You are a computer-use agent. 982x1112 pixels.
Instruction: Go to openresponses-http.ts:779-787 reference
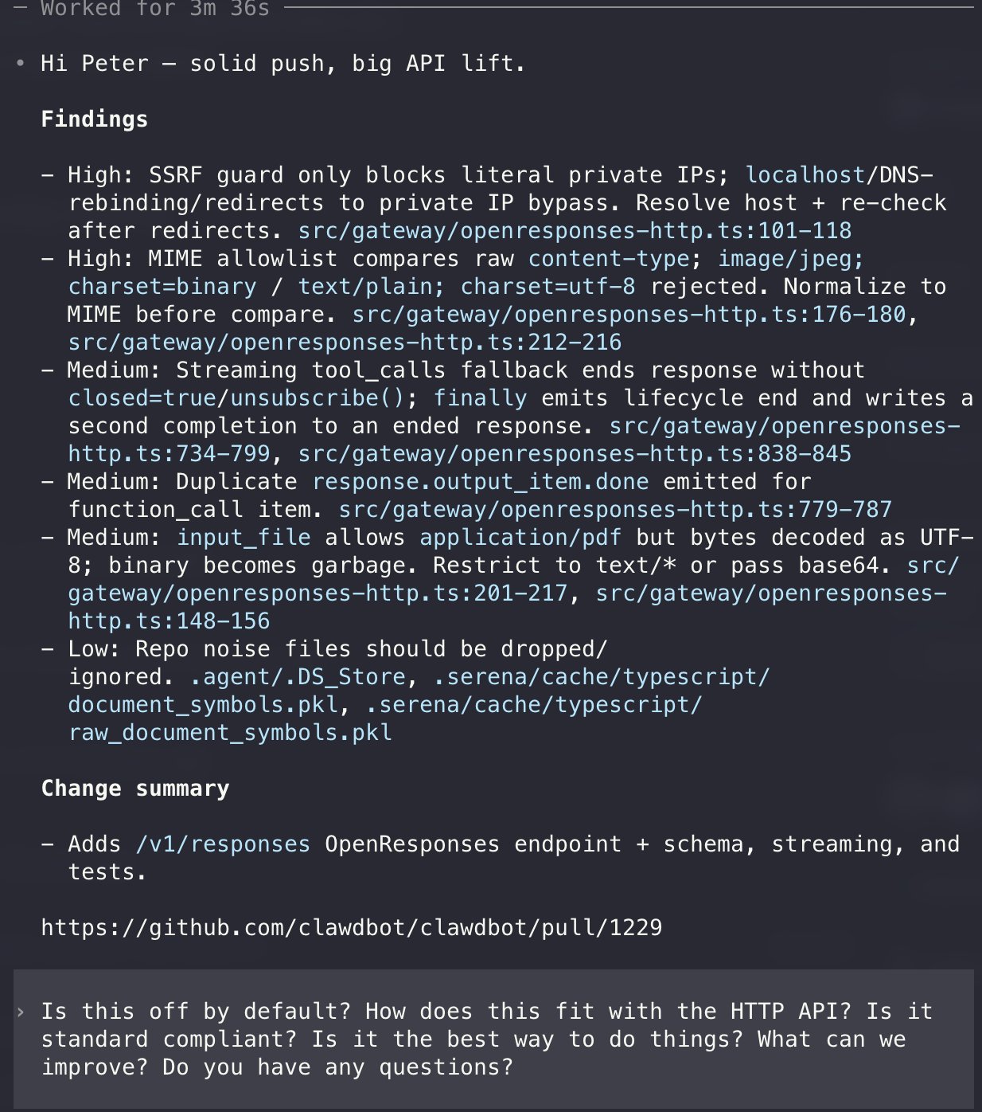pyautogui.click(x=615, y=510)
